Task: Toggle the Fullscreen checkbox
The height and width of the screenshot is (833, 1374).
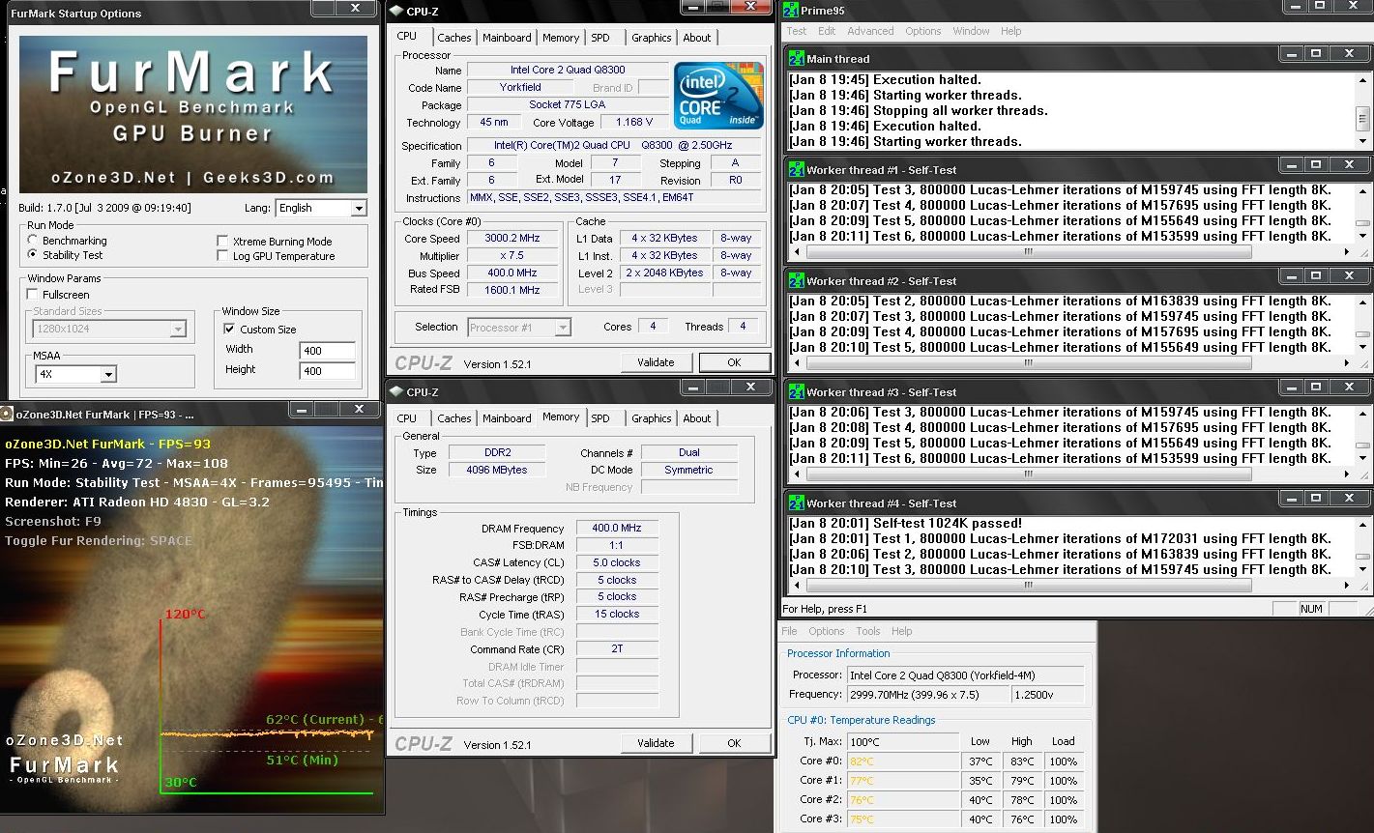Action: tap(34, 295)
